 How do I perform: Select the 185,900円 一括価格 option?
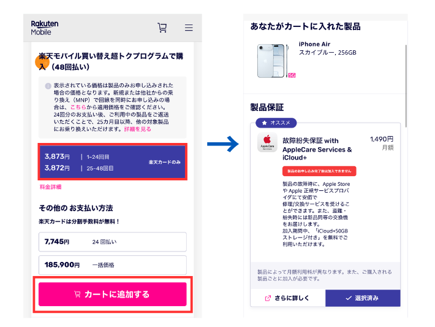click(x=113, y=265)
